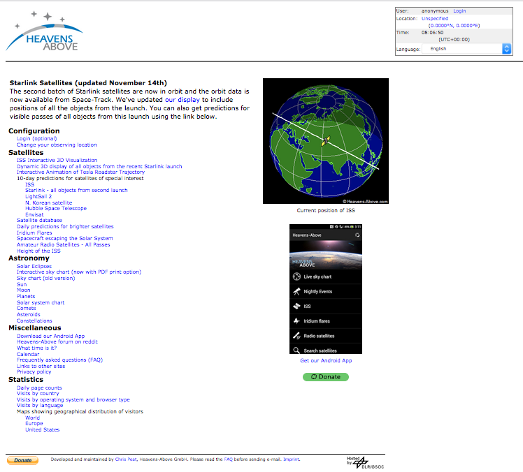Open Imprint link in footer

tap(291, 459)
